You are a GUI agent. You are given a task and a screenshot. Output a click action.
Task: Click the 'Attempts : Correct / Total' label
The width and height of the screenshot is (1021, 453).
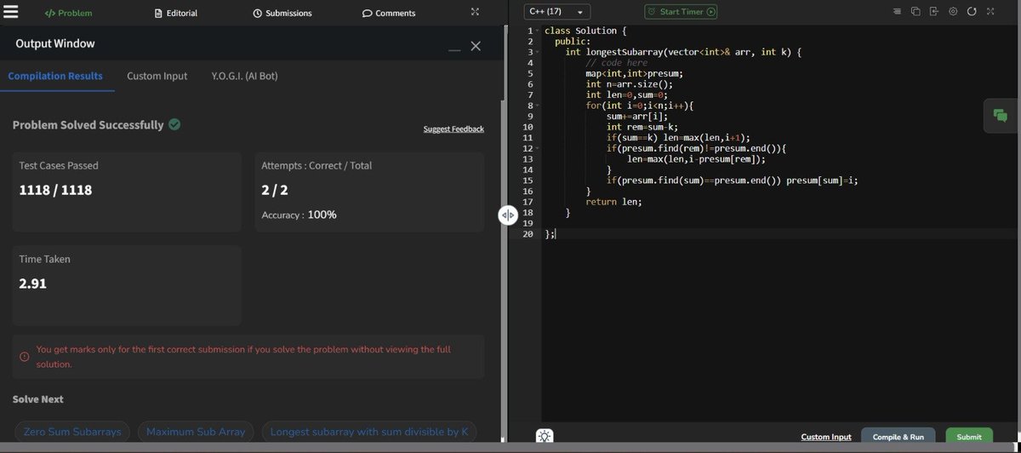317,165
